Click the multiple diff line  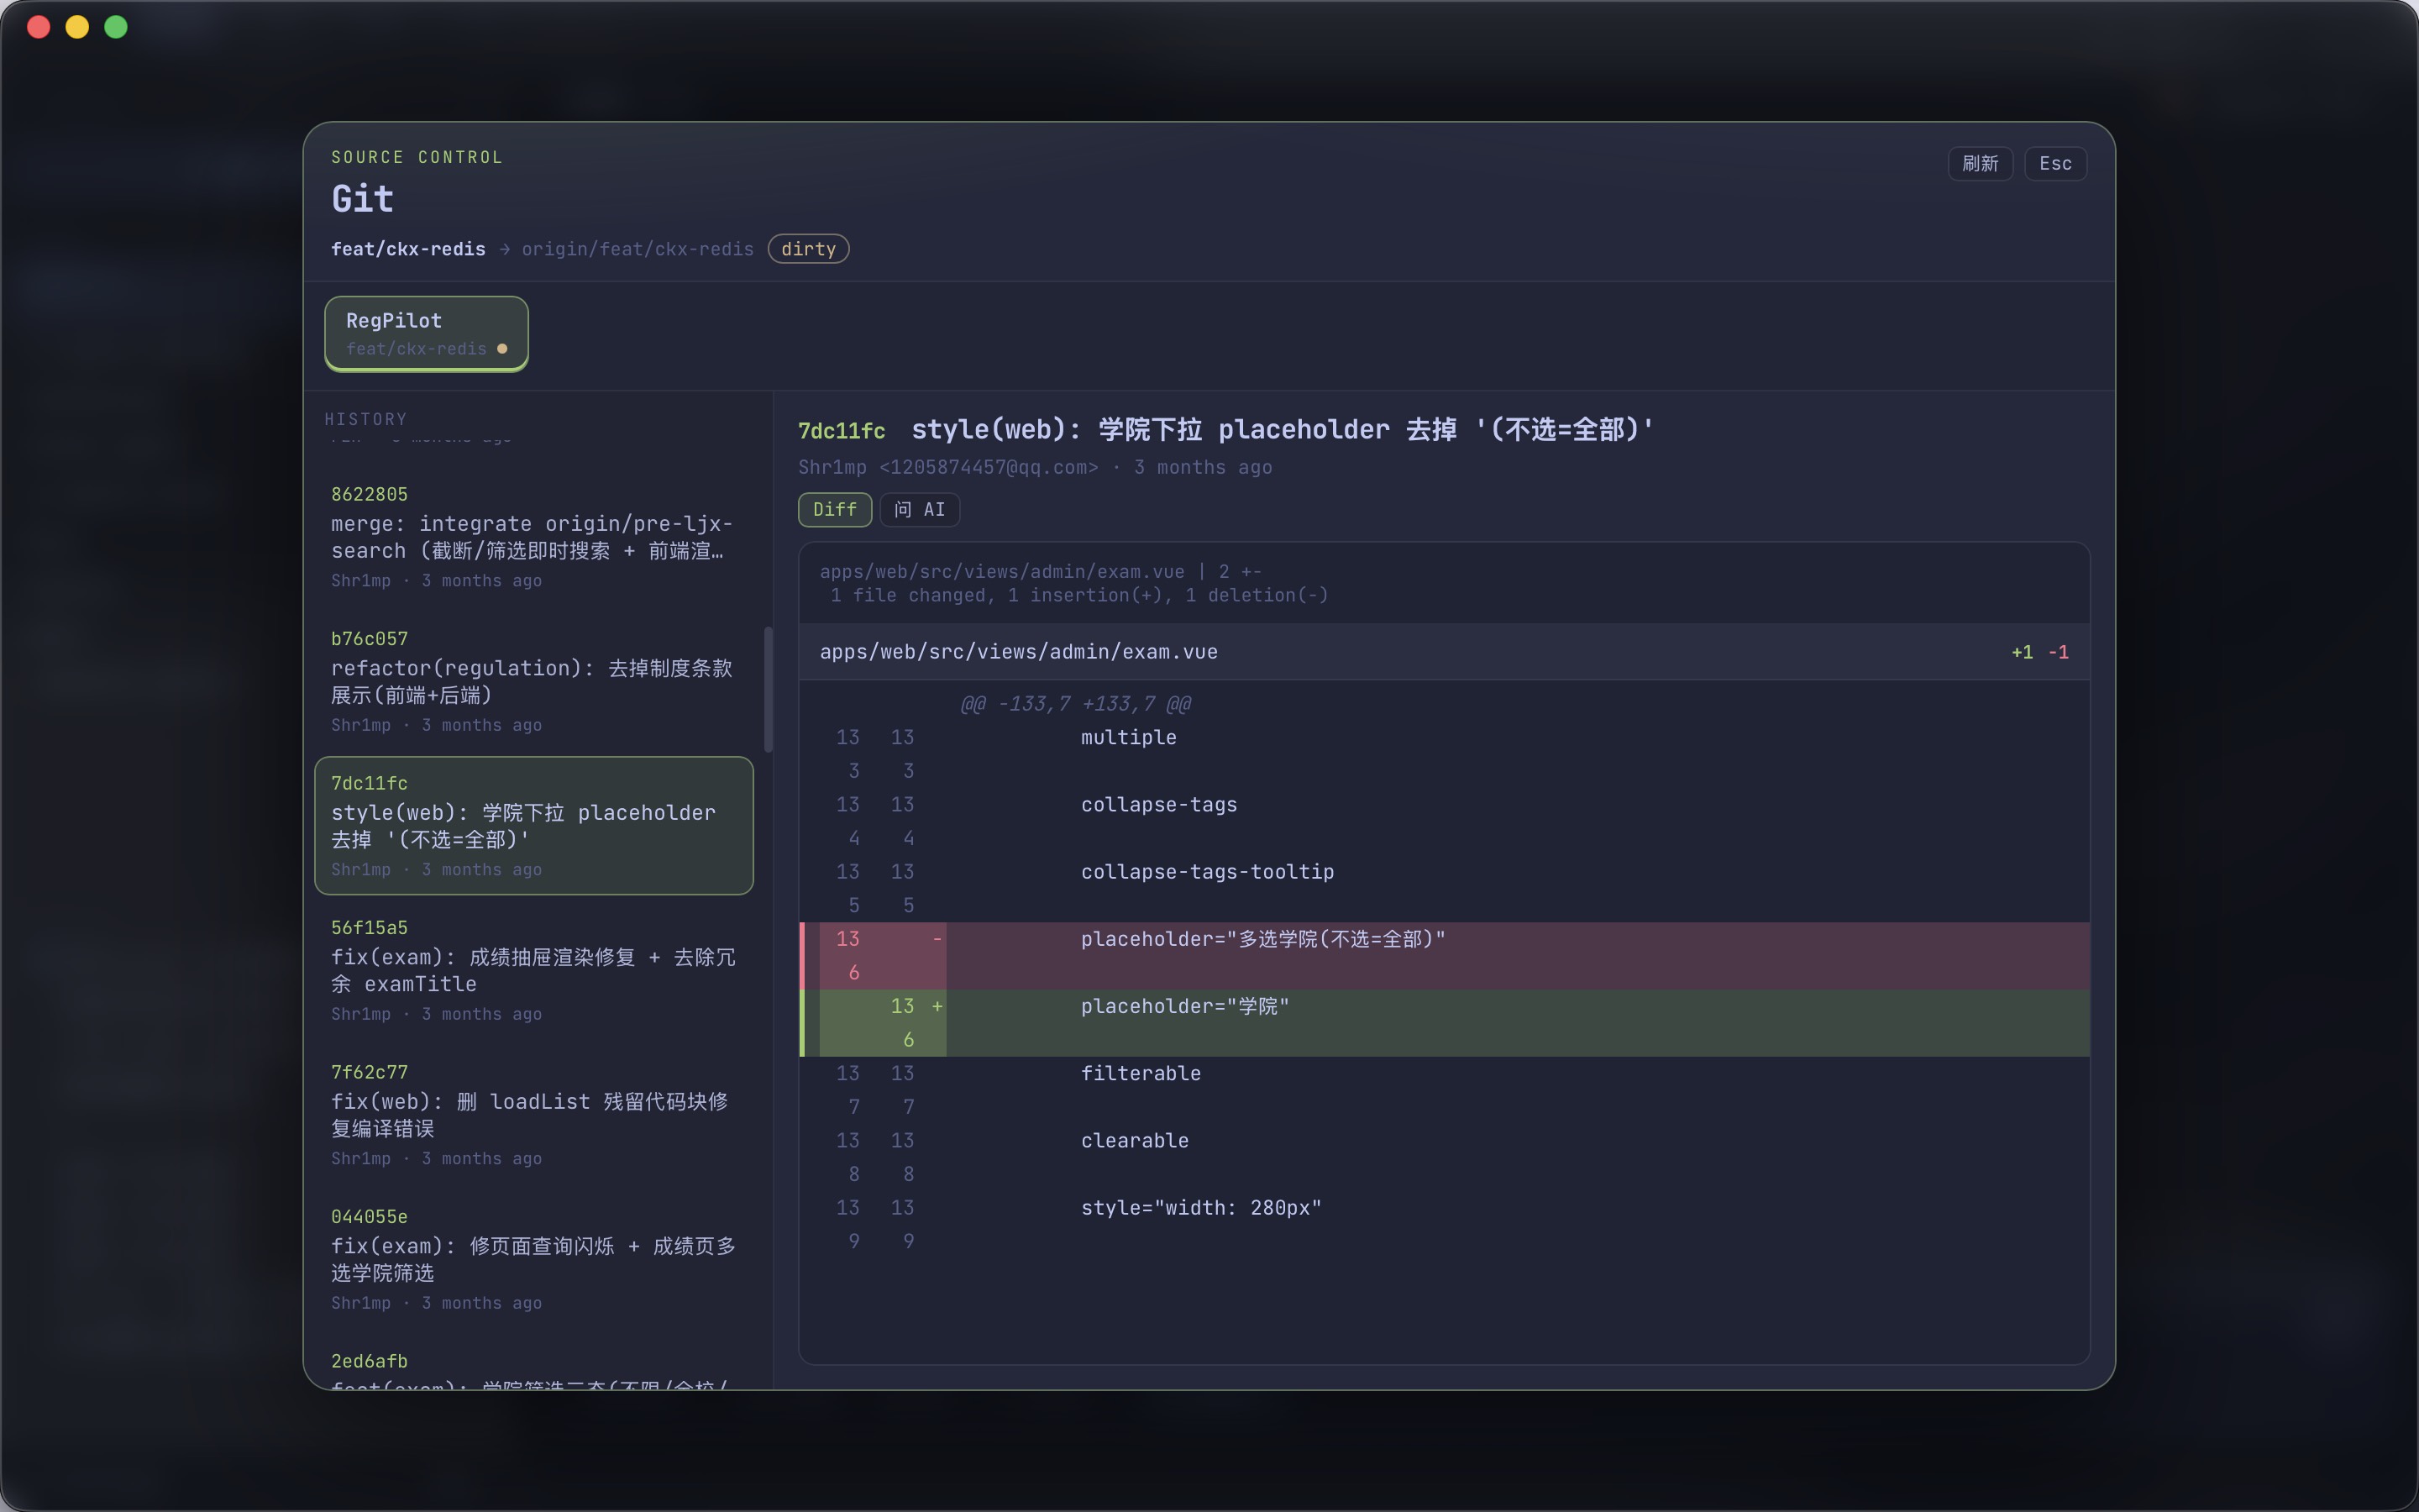(1443, 754)
